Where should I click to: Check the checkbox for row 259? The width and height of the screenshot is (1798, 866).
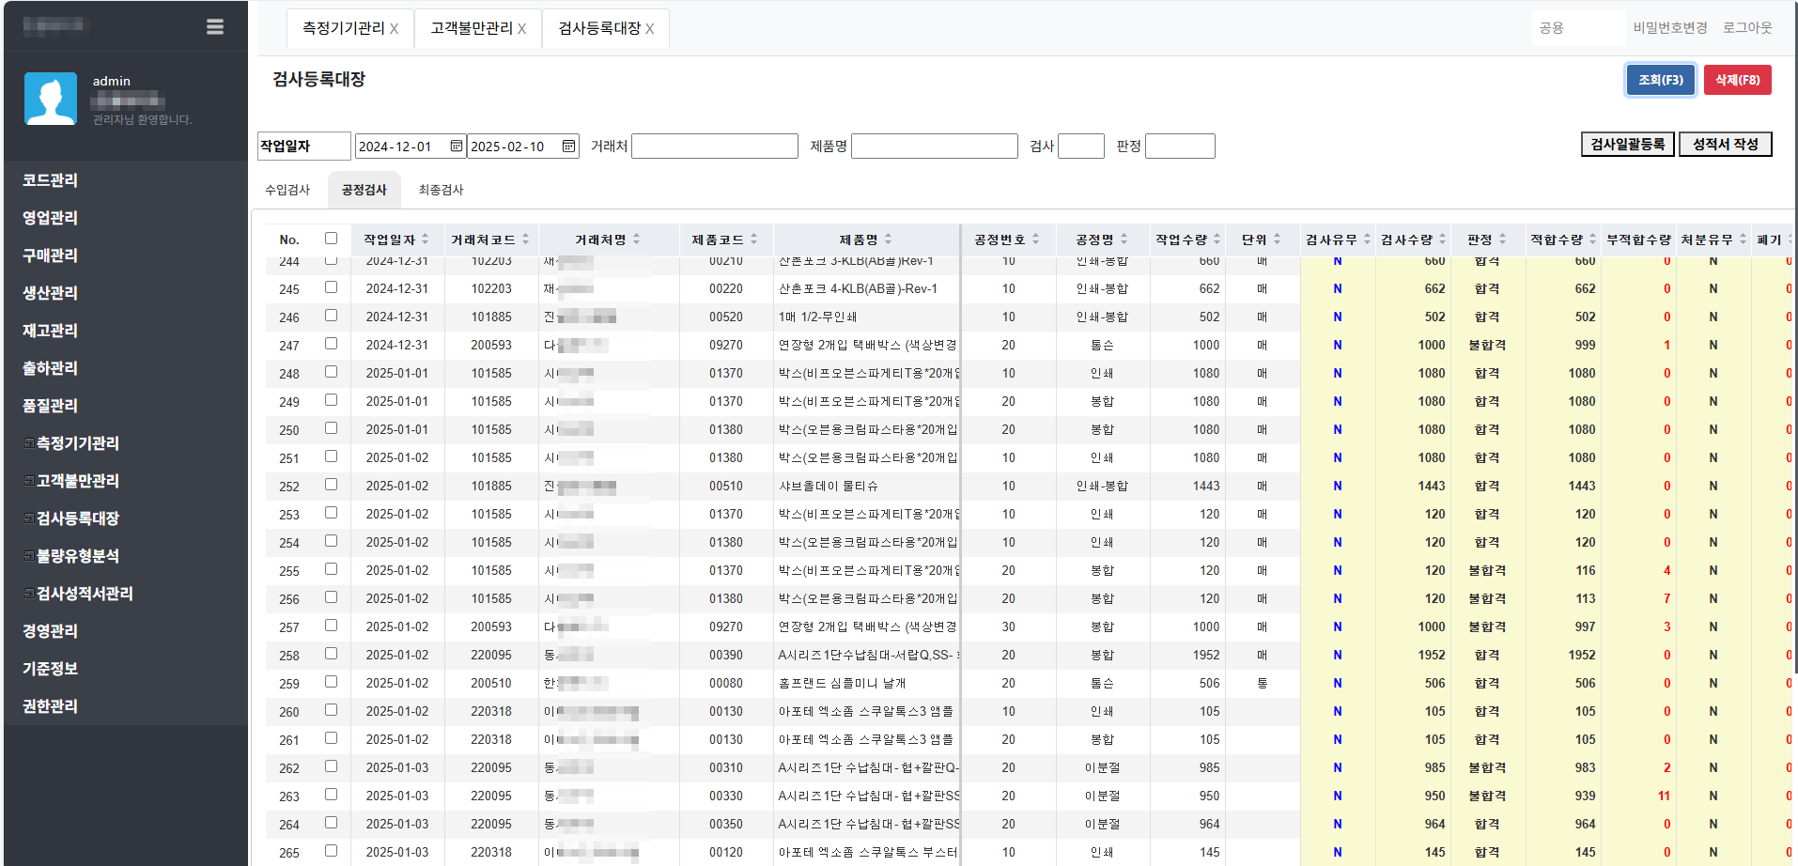[x=331, y=682]
